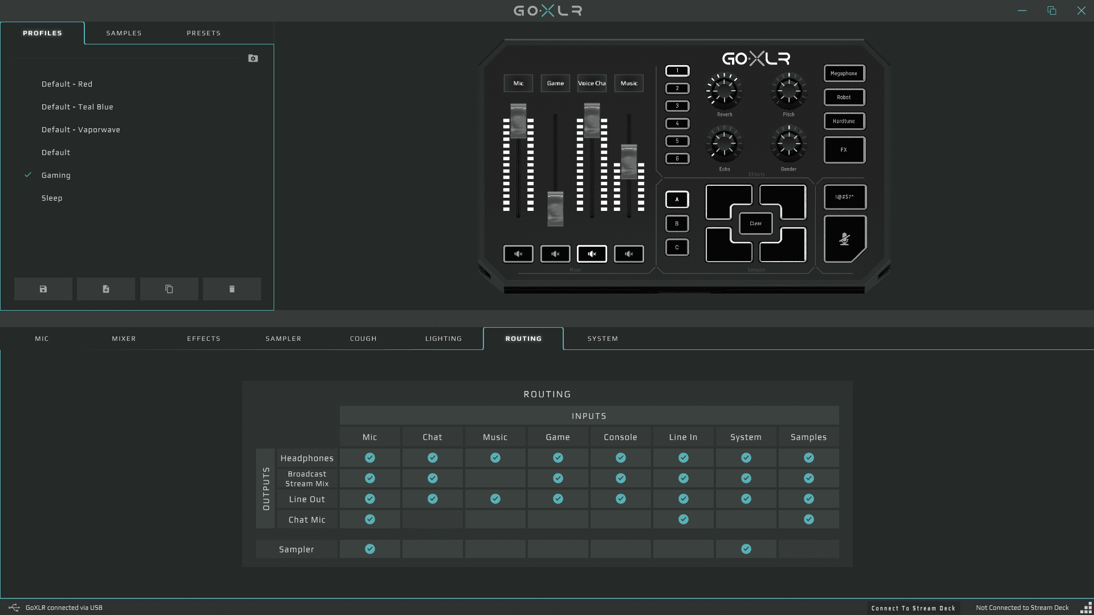Viewport: 1094px width, 615px height.
Task: Select sampler bank C button
Action: pos(677,247)
